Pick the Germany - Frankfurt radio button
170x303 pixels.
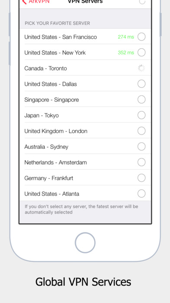click(x=141, y=178)
